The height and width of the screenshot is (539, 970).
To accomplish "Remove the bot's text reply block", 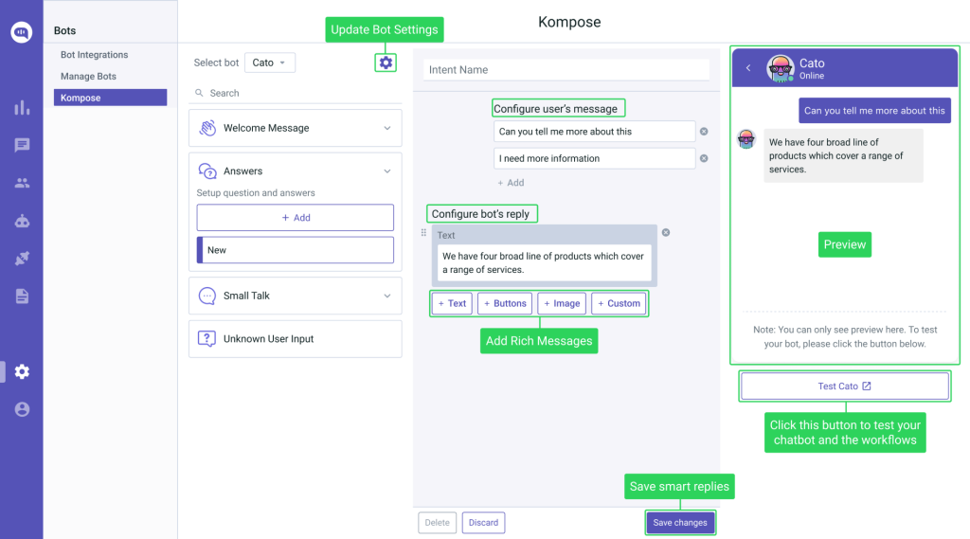I will [666, 232].
